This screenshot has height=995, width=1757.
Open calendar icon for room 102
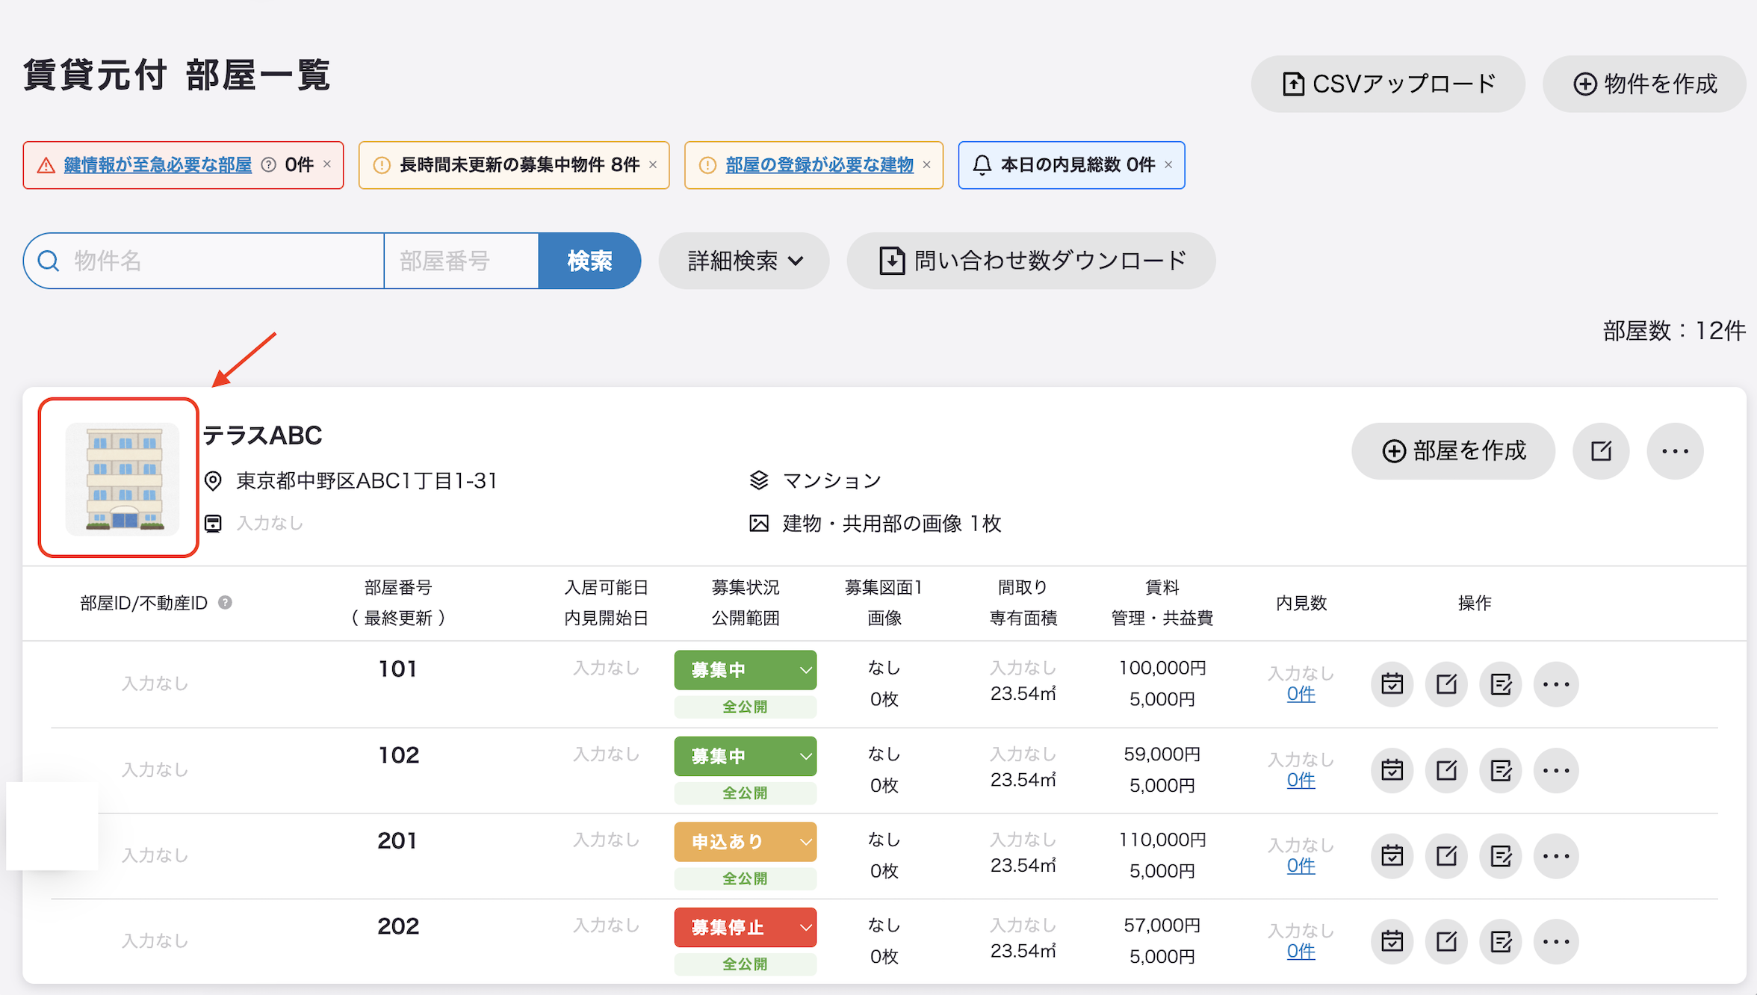(x=1392, y=770)
